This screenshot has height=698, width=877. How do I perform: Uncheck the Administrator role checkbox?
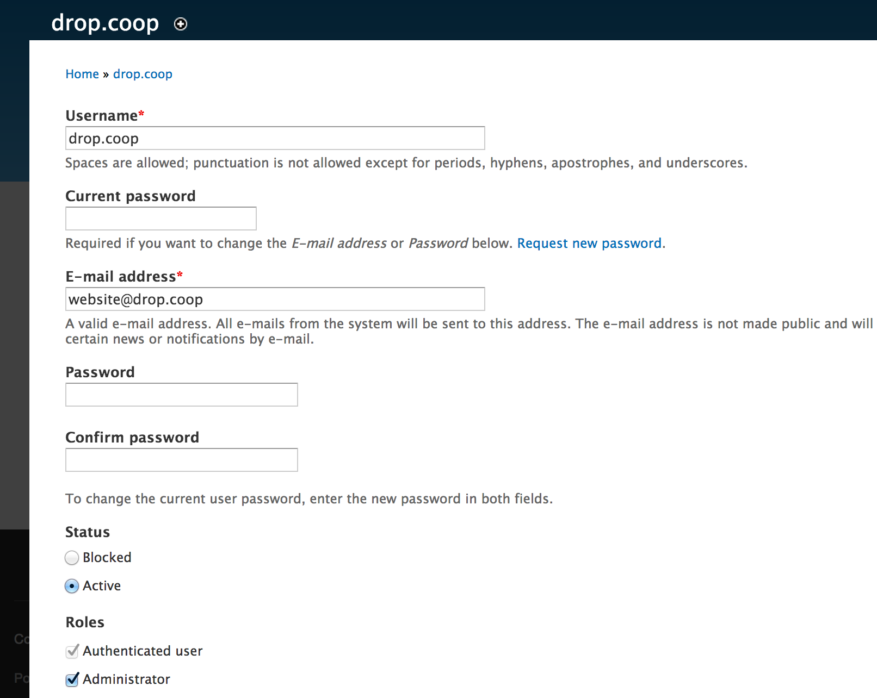(x=71, y=679)
